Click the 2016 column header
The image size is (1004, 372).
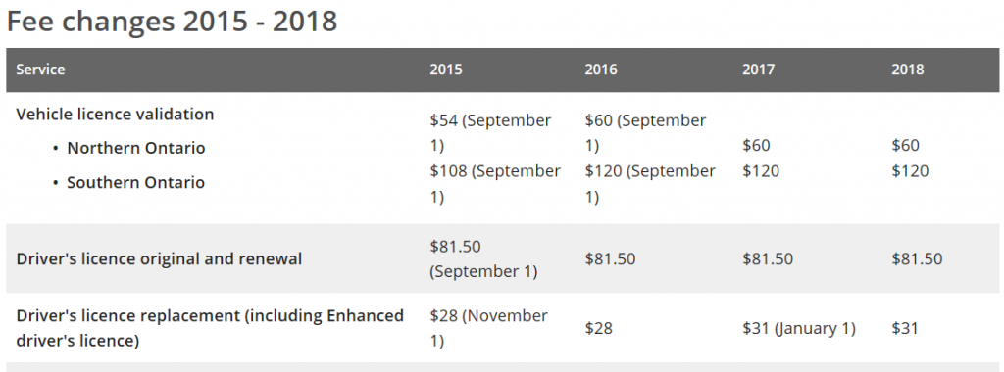coord(601,70)
